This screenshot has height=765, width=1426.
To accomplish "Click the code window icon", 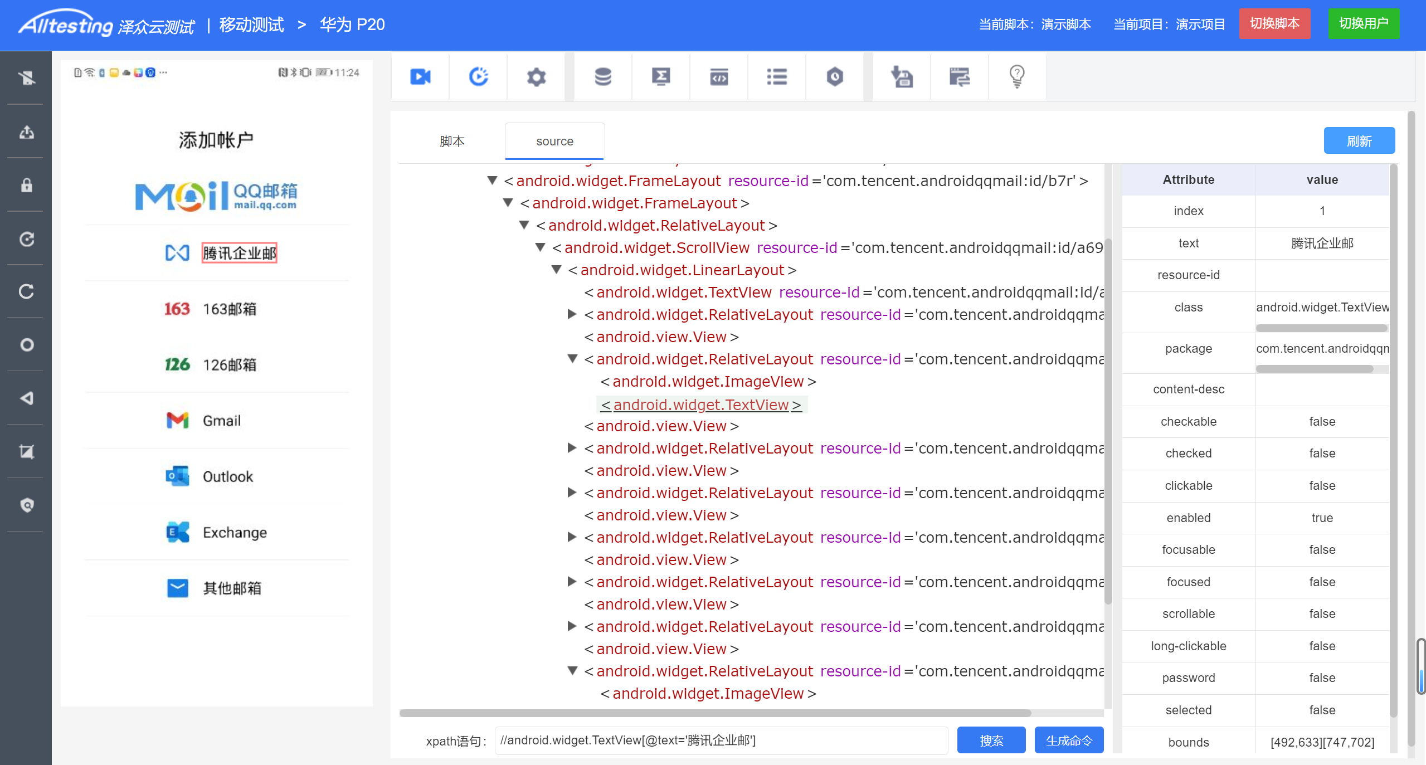I will pos(719,76).
